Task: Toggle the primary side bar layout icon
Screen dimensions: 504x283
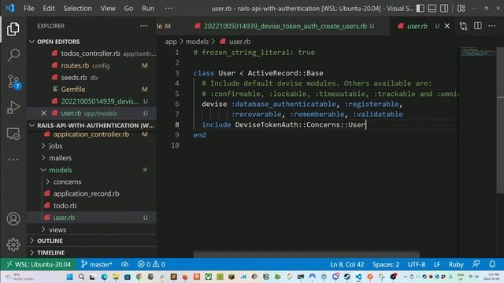Action: click(420, 9)
